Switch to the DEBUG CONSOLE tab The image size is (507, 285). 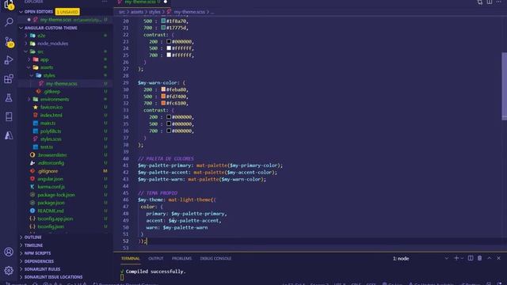tap(215, 259)
